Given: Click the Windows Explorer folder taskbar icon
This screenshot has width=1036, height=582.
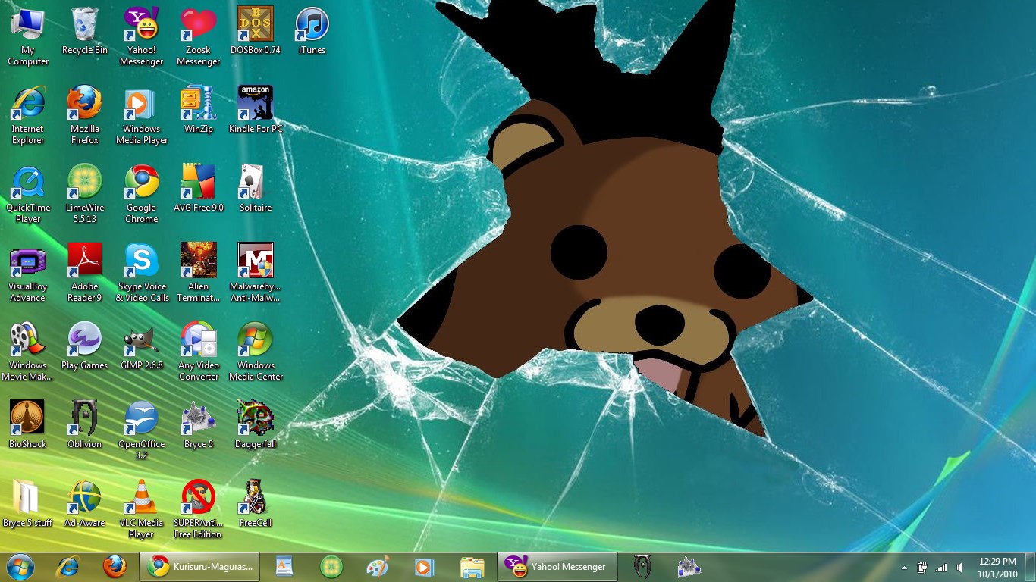Looking at the screenshot, I should 472,566.
